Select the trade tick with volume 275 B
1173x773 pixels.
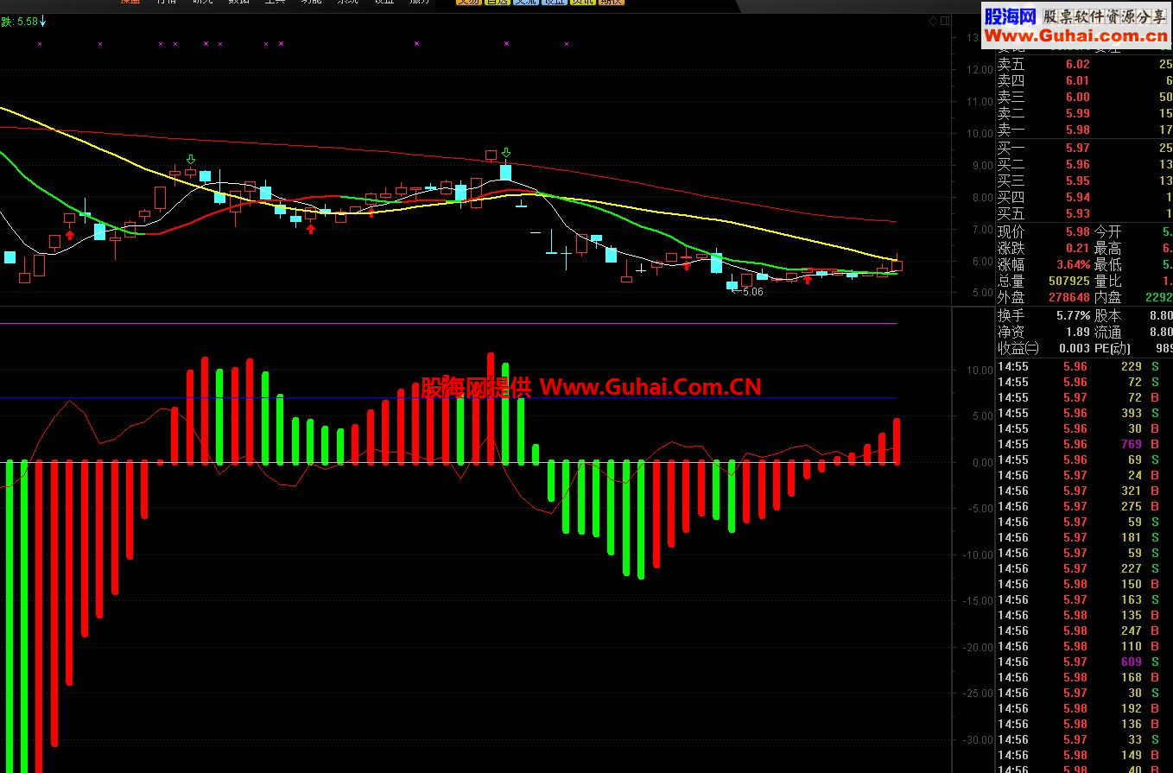pos(1085,506)
